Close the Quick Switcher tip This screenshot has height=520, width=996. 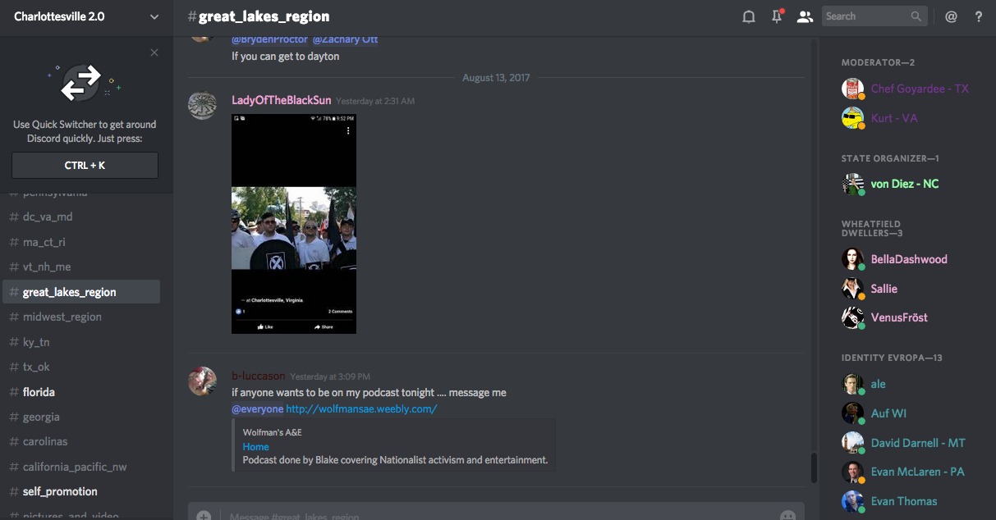(x=154, y=52)
